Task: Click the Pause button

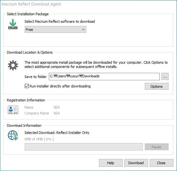Action: click(x=157, y=147)
